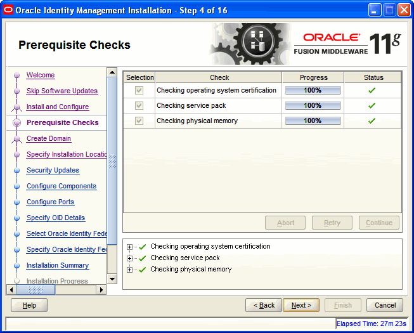Click the disabled Finish button

coord(343,305)
